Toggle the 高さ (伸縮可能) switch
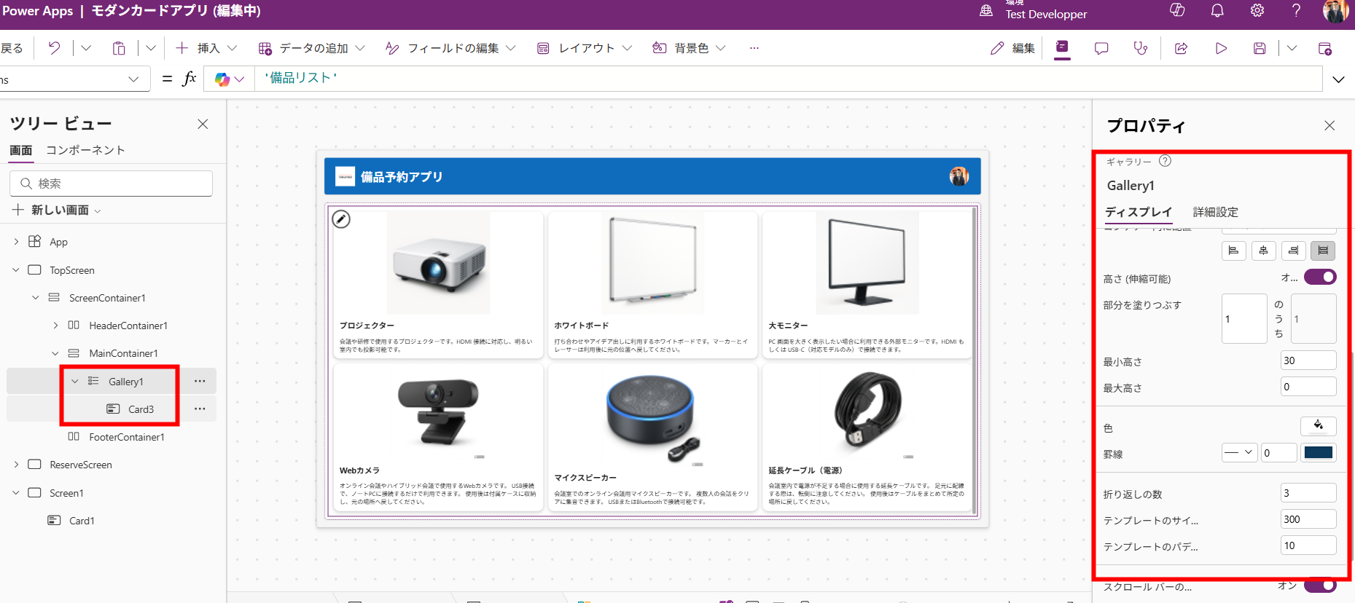The image size is (1355, 603). (x=1320, y=277)
